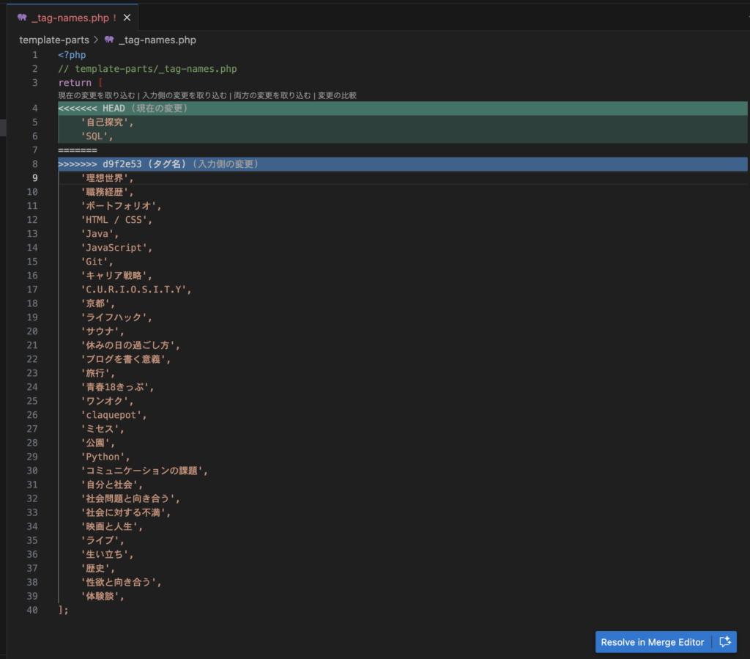Click 変更の比較 to compare changes
Screen dimensions: 750x659
[x=337, y=95]
